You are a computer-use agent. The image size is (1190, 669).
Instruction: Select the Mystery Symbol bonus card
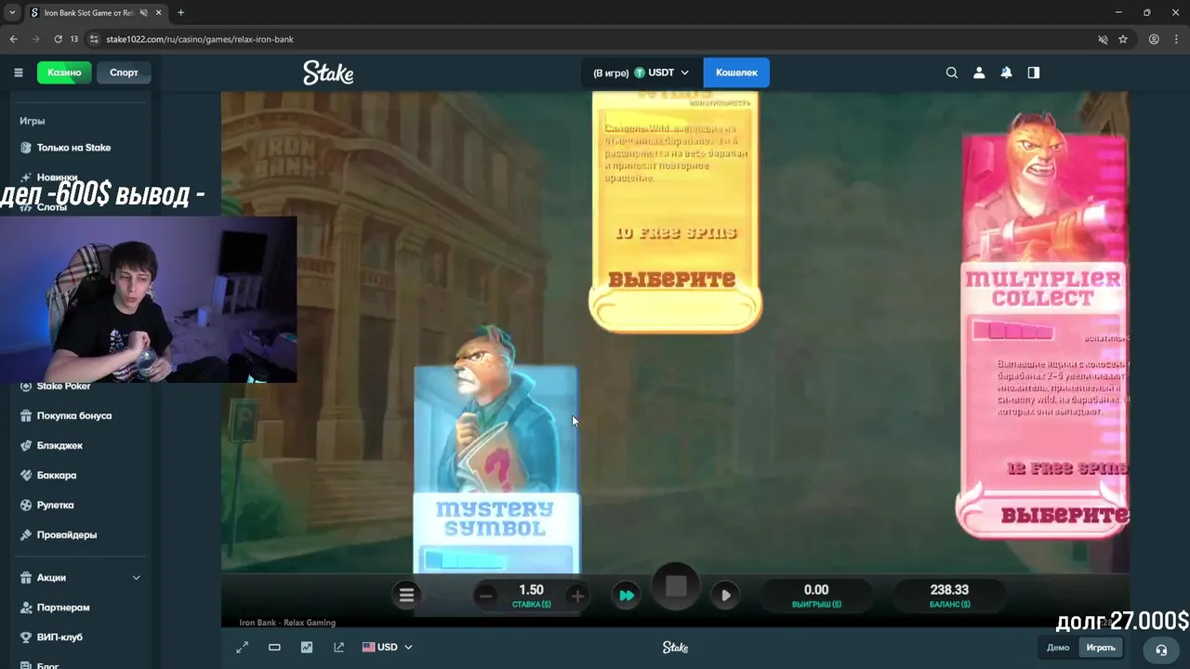(496, 451)
